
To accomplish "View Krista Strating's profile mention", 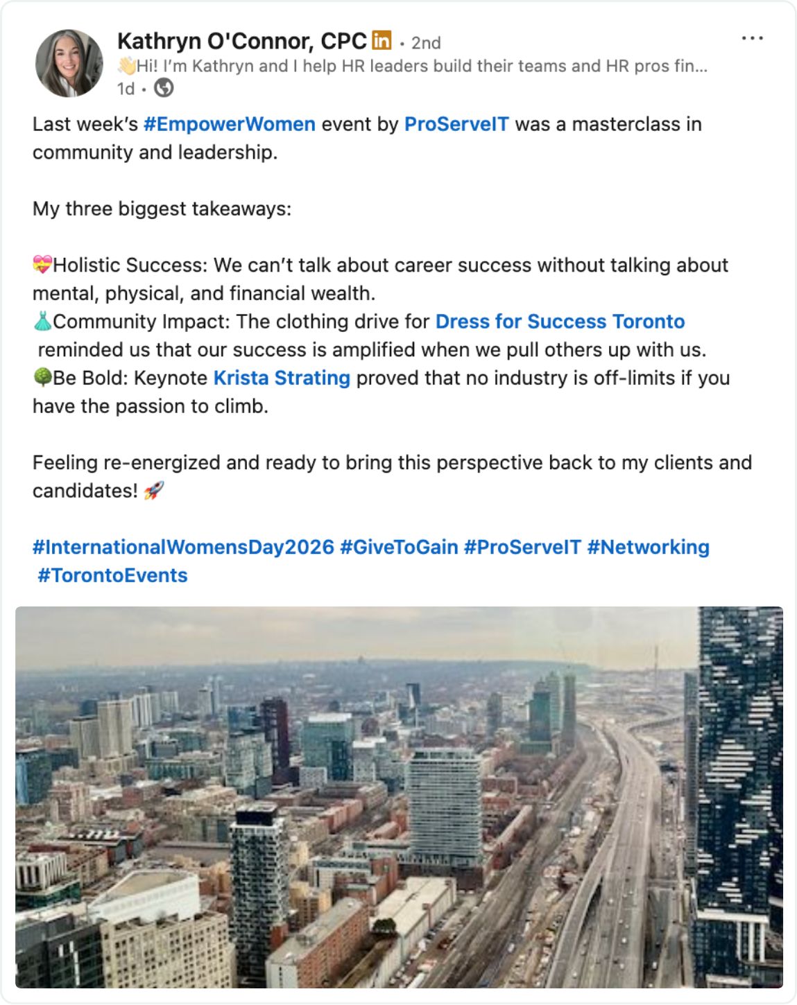I will (282, 378).
